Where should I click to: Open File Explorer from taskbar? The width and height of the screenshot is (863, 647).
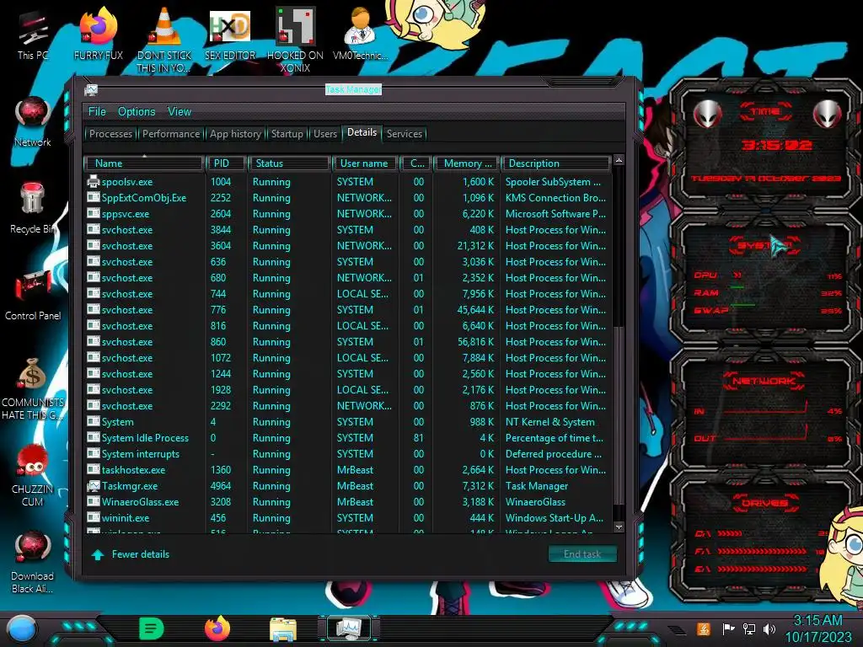click(283, 629)
